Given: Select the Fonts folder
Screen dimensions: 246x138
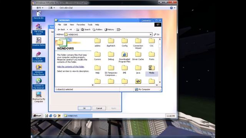Looking at the screenshot, I should (x=151, y=56).
